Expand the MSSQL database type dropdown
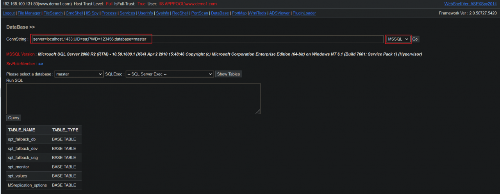The width and height of the screenshot is (500, 194). [398, 39]
